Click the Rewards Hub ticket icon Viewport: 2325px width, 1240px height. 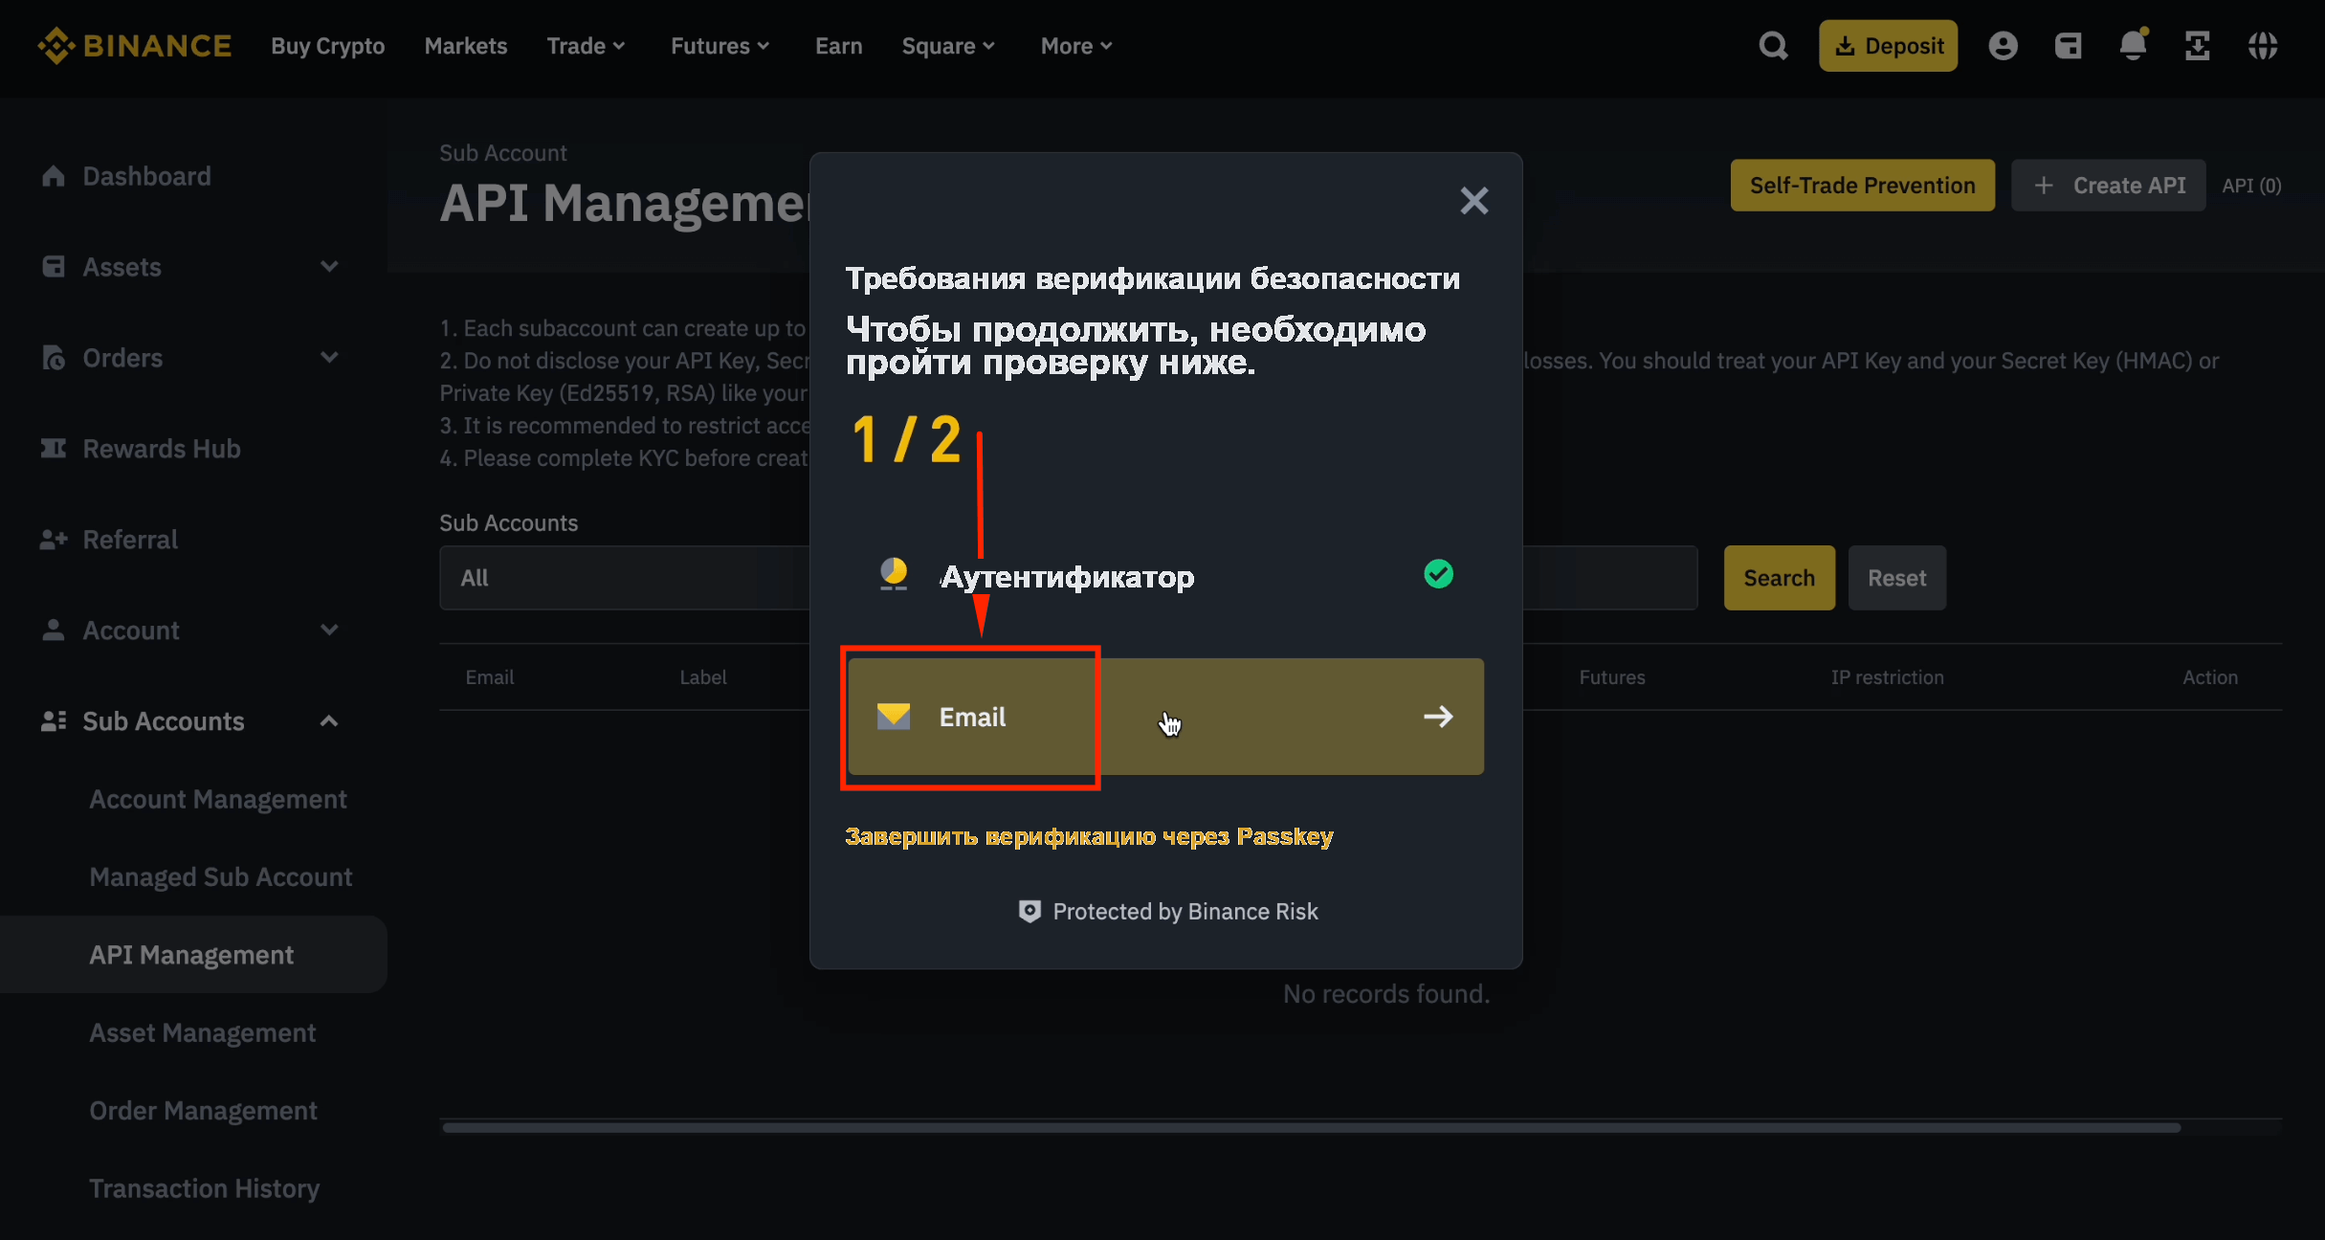point(54,449)
